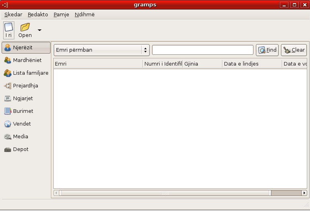Minimize the gramps window
The height and width of the screenshot is (211, 310).
pos(284,5)
